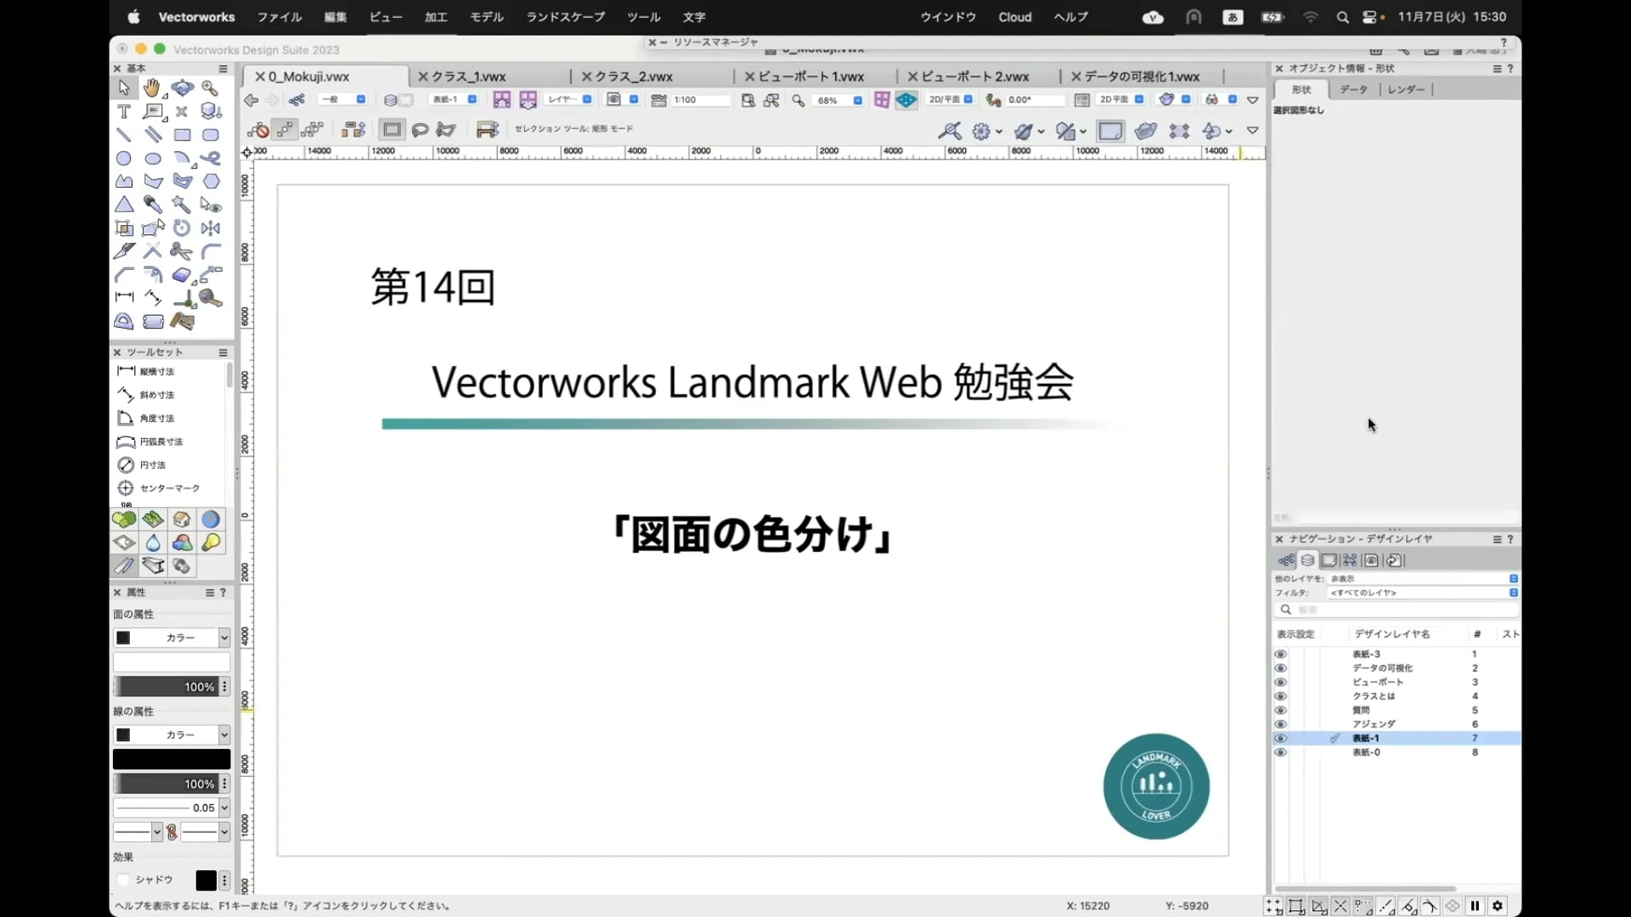
Task: Select the Split knife tool
Action: (124, 251)
